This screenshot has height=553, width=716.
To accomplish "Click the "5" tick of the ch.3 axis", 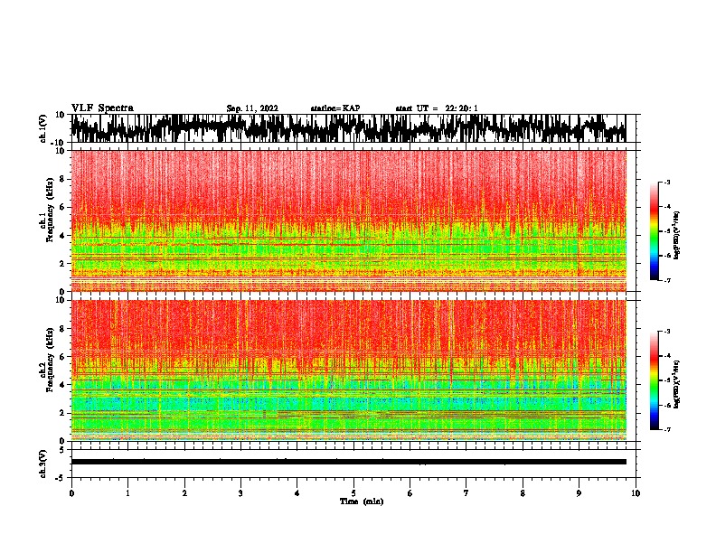I will [x=62, y=450].
